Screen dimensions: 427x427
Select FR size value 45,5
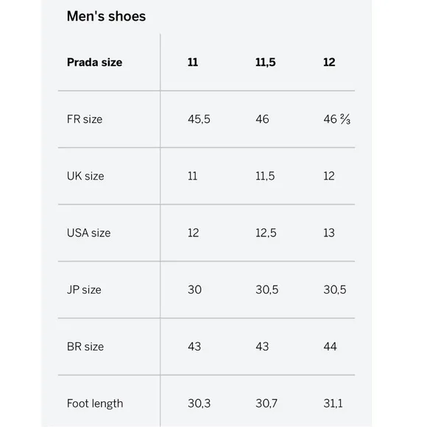199,119
